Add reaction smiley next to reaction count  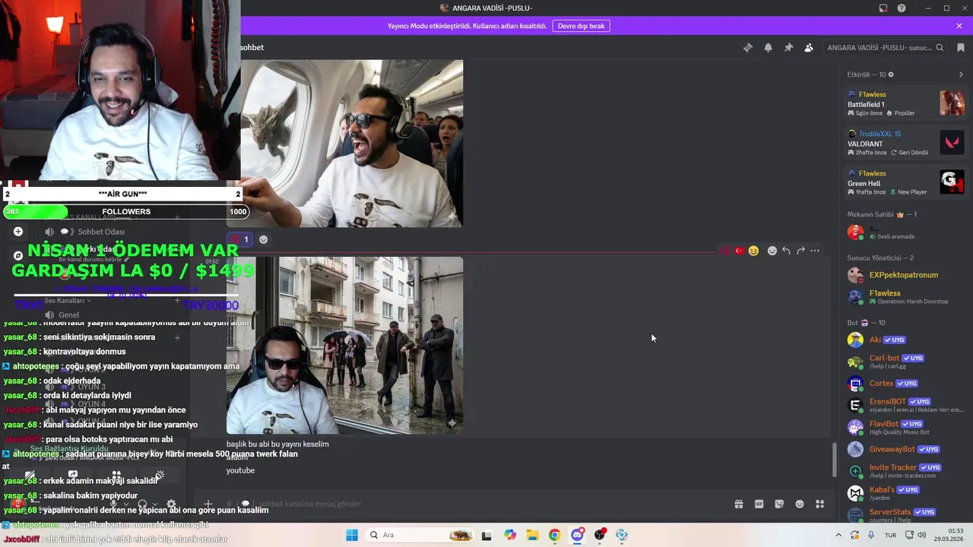pos(264,239)
